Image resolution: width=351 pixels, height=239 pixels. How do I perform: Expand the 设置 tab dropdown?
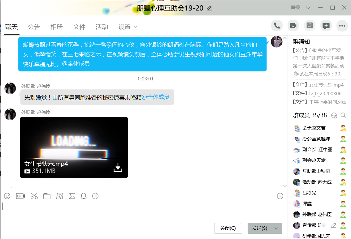coord(135,27)
